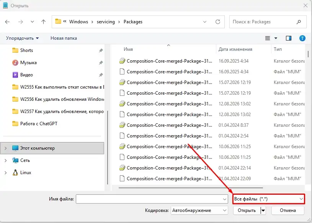Select catalog file dated 10.06.2026 11:25
Image resolution: width=312 pixels, height=223 pixels.
(212, 147)
